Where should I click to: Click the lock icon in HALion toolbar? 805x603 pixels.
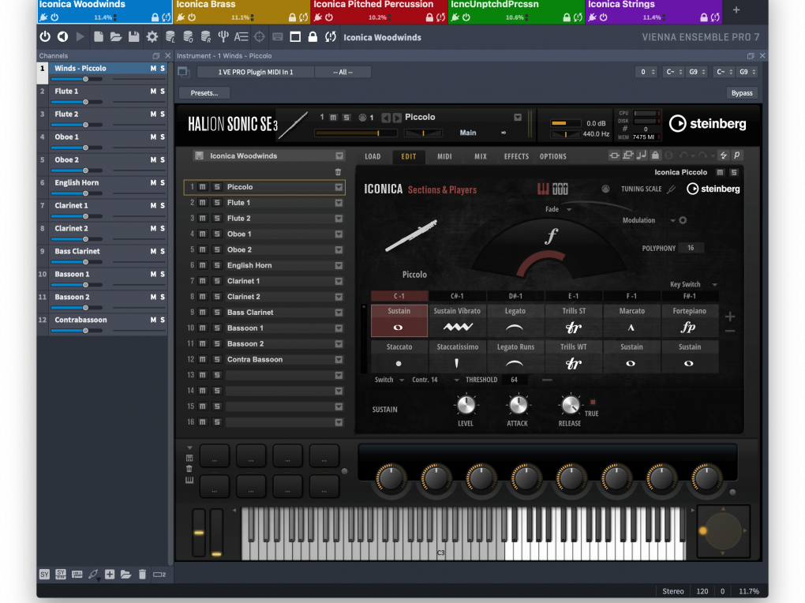tap(655, 155)
